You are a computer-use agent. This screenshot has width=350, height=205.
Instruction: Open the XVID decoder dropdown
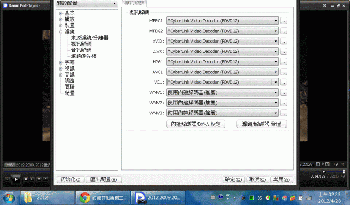(223, 41)
